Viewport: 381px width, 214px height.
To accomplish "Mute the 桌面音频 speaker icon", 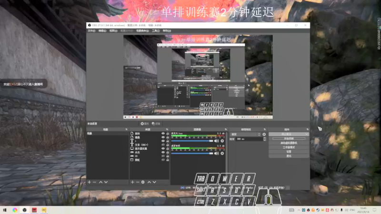I will coord(217,153).
